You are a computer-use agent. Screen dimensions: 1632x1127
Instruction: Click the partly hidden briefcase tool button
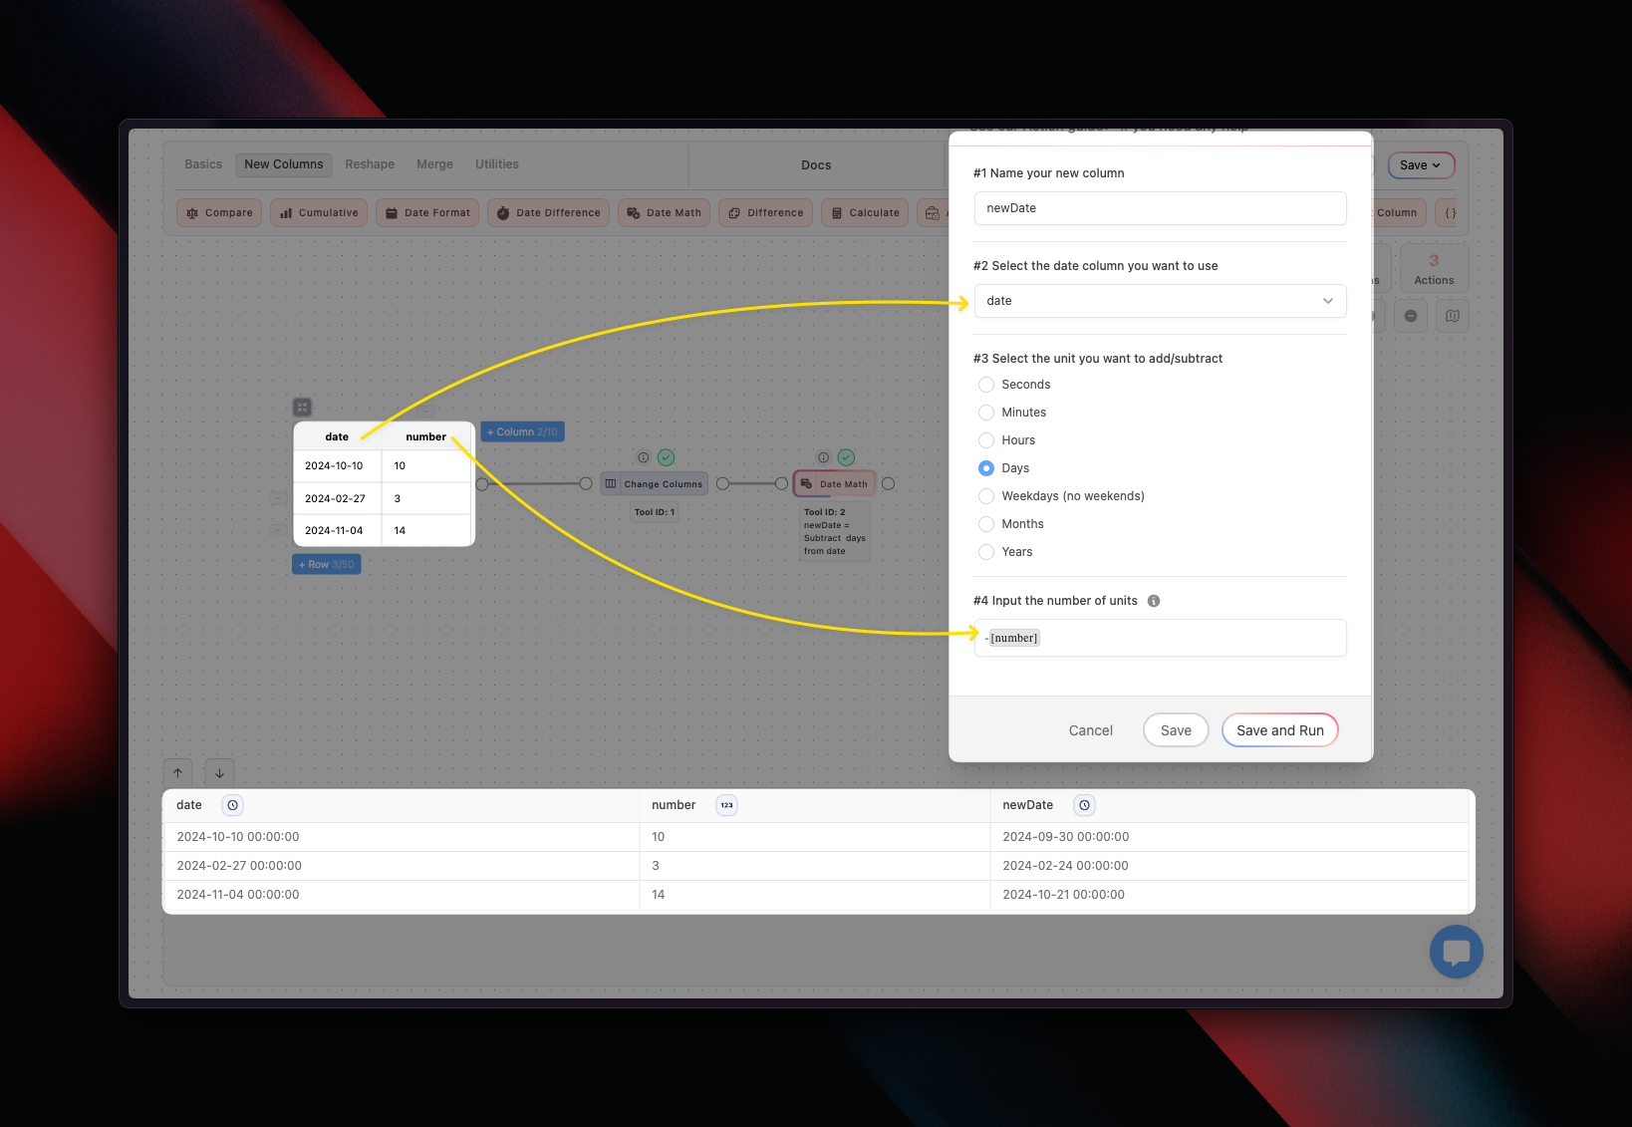click(x=933, y=212)
